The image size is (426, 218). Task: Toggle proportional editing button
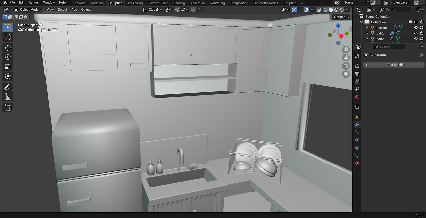tap(193, 10)
